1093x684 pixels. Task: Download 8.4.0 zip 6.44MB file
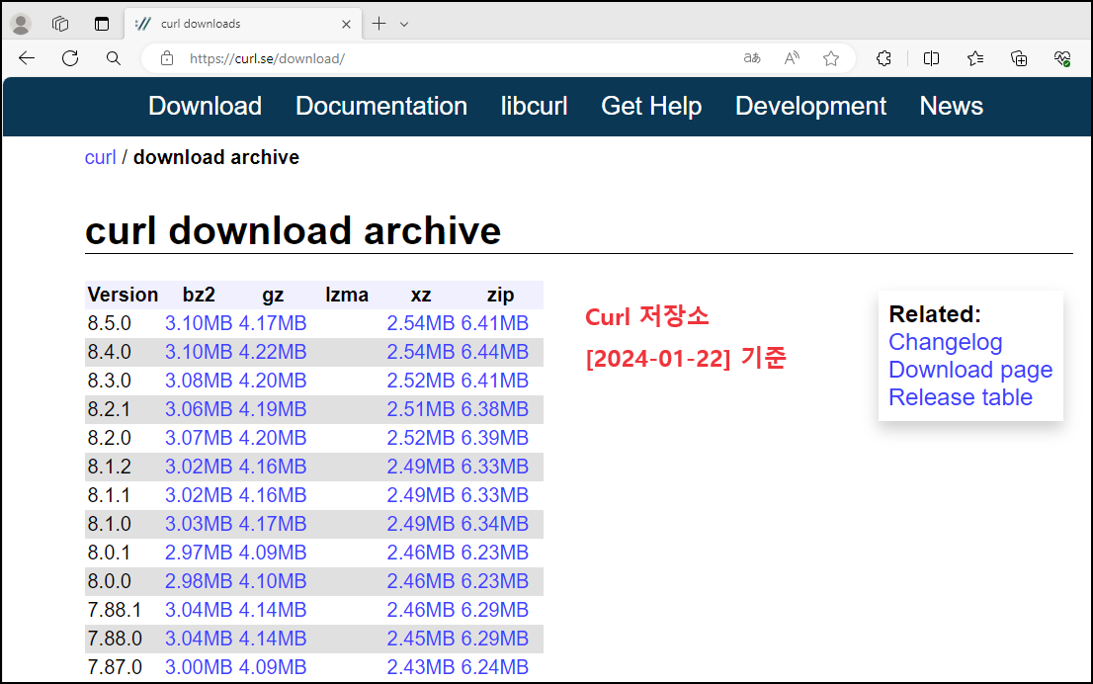tap(494, 352)
